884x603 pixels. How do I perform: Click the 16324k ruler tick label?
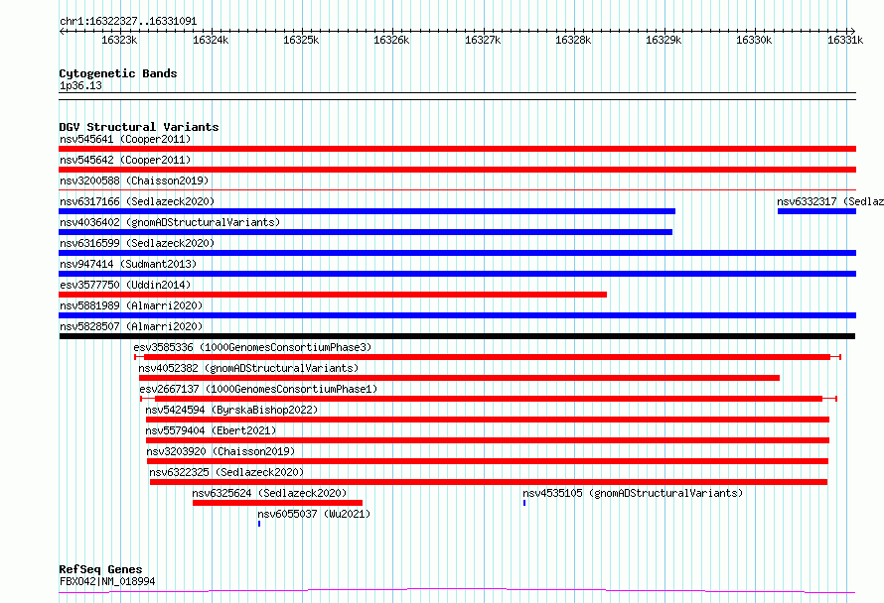[211, 40]
